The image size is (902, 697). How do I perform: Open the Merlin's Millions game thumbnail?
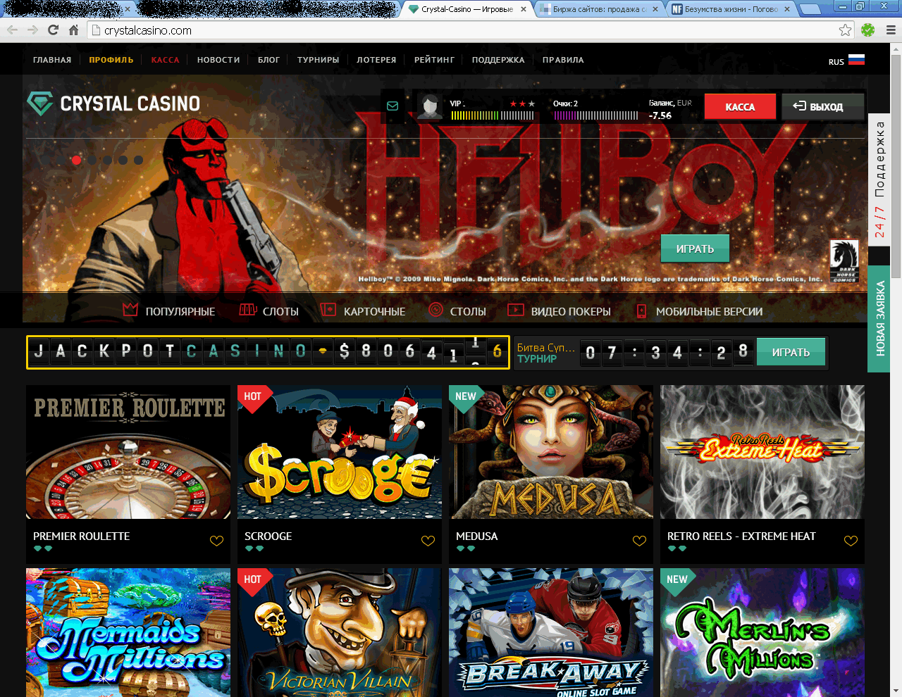pyautogui.click(x=762, y=632)
